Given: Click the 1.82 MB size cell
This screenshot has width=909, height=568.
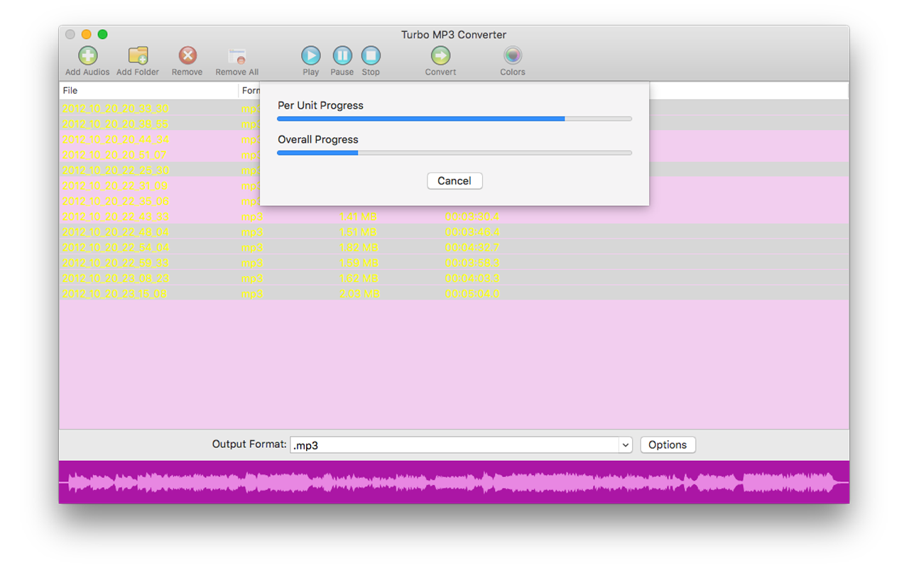Looking at the screenshot, I should (x=359, y=247).
